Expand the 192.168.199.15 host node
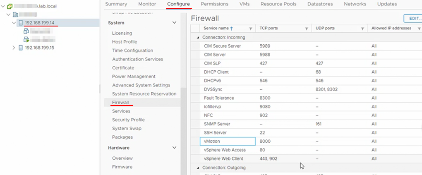Viewport: 422px width, 175px height. (x=14, y=48)
